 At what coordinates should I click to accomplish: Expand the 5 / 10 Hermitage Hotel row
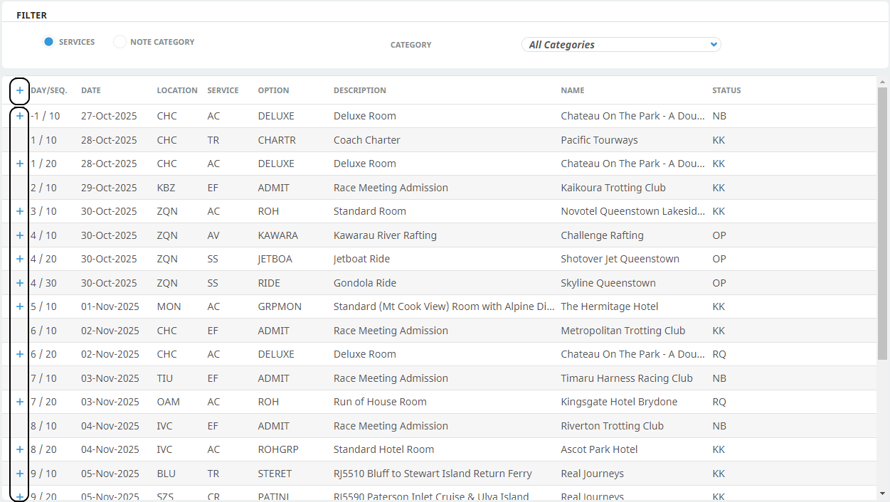[x=20, y=306]
